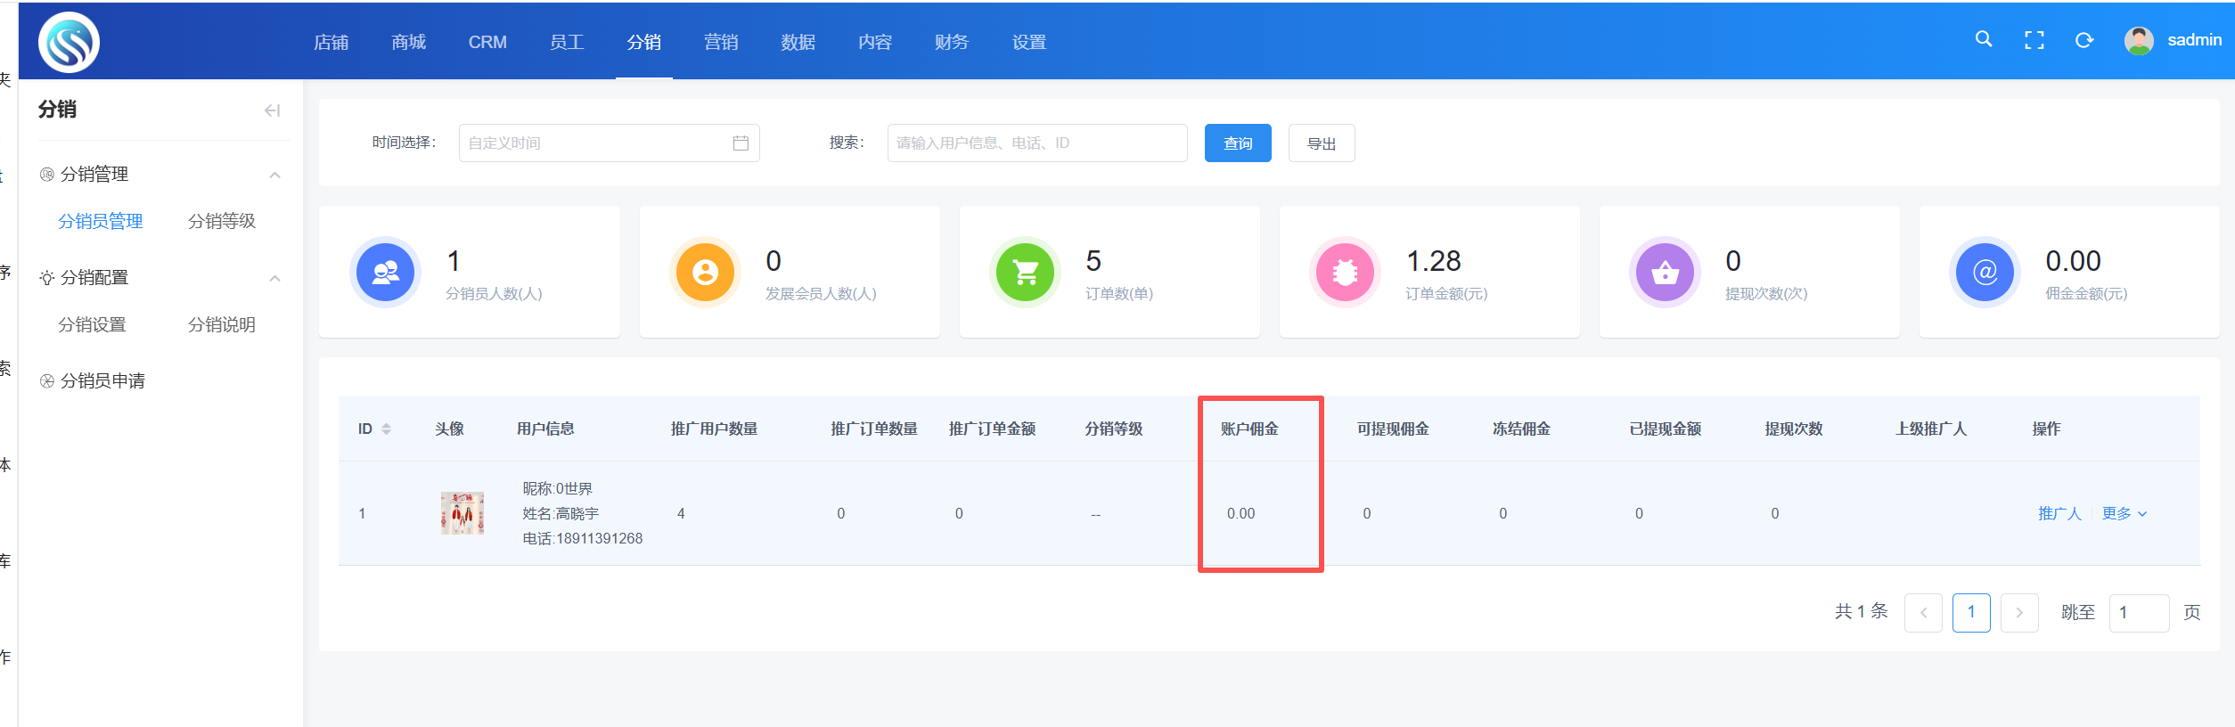Click the user's avatar thumbnail in table

click(x=462, y=513)
